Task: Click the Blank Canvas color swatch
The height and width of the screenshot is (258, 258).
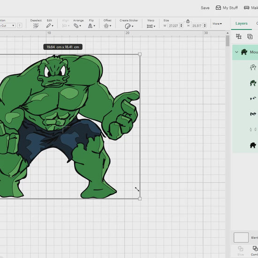Action: (x=241, y=237)
